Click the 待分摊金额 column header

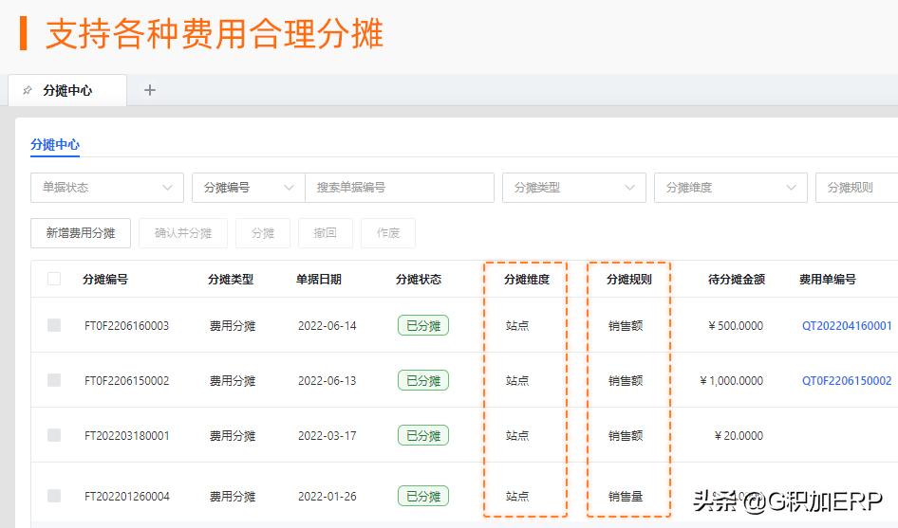click(x=737, y=279)
